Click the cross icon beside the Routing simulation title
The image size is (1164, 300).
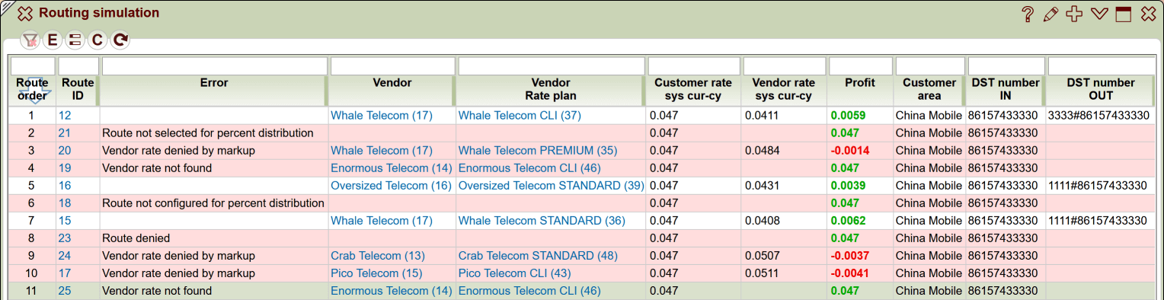click(25, 14)
